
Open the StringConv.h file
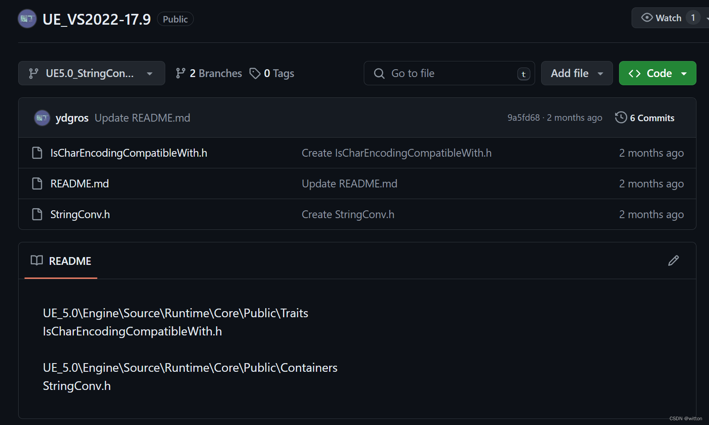80,215
